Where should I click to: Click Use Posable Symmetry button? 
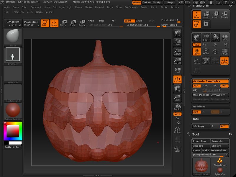coord(210,95)
